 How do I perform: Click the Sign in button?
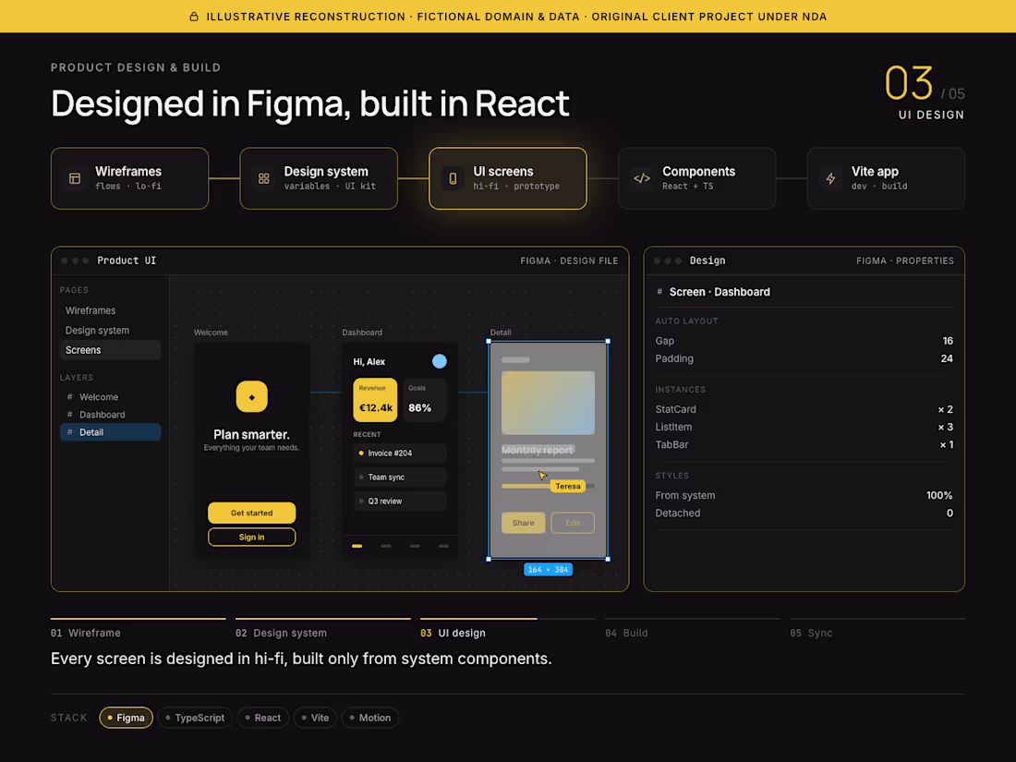pos(251,538)
